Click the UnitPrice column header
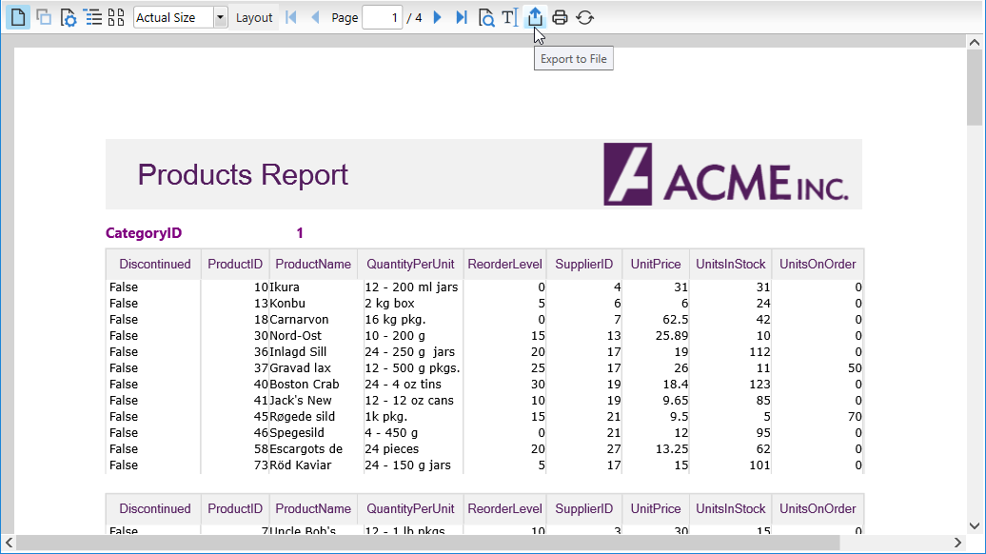986x554 pixels. pyautogui.click(x=656, y=265)
